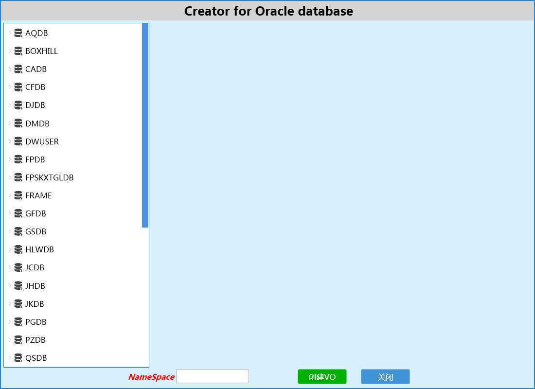Select the BOXHILL label in tree
Image resolution: width=535 pixels, height=389 pixels.
42,51
